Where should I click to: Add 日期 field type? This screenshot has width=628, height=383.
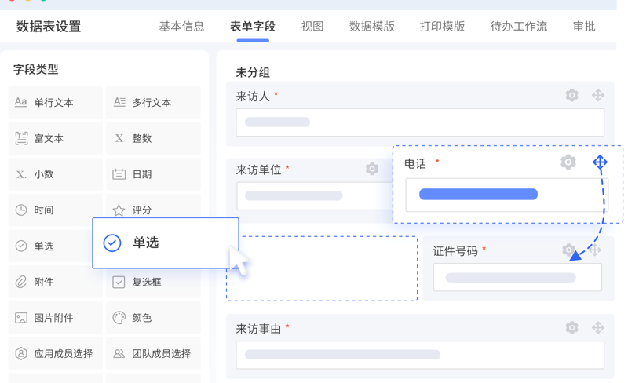[153, 174]
